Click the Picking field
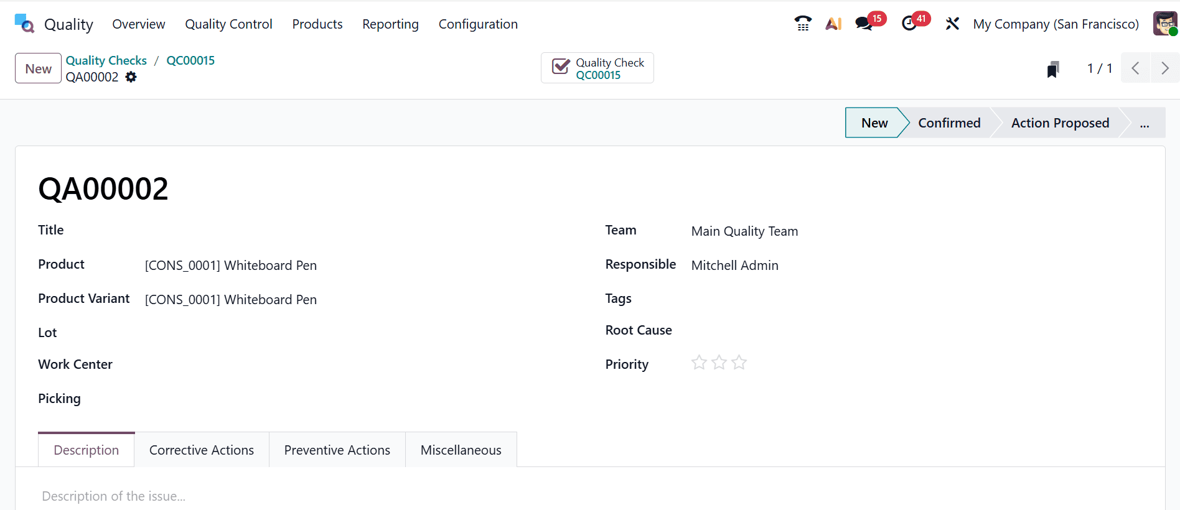Viewport: 1180px width, 510px height. (x=361, y=399)
